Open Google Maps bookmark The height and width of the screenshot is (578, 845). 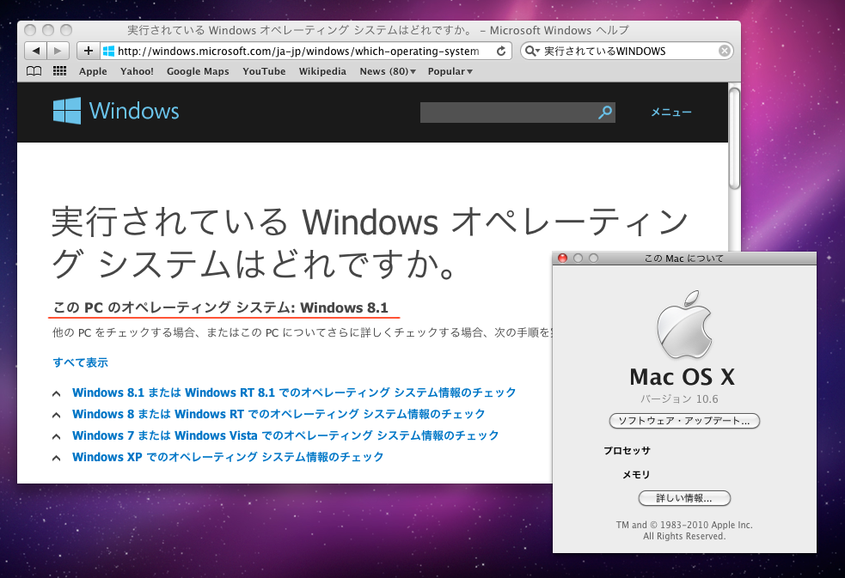(x=198, y=71)
